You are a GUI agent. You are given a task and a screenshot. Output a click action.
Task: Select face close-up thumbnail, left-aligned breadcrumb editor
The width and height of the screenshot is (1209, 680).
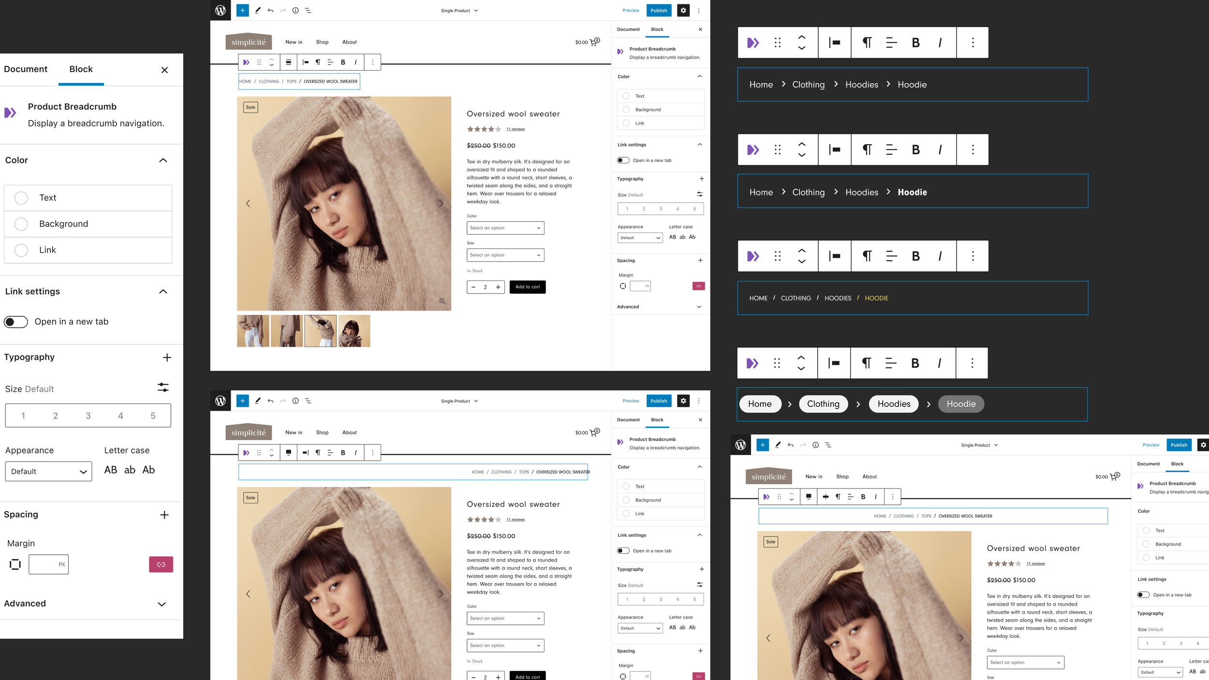pyautogui.click(x=354, y=331)
